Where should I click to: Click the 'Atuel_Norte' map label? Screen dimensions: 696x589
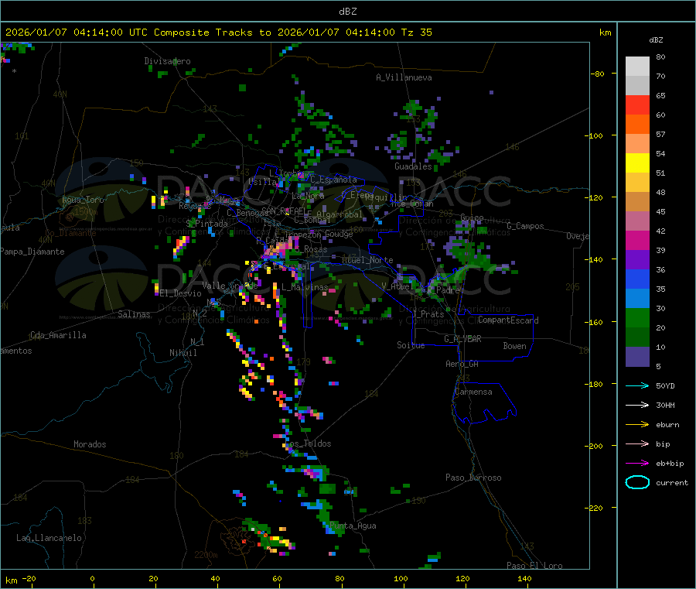tap(367, 260)
